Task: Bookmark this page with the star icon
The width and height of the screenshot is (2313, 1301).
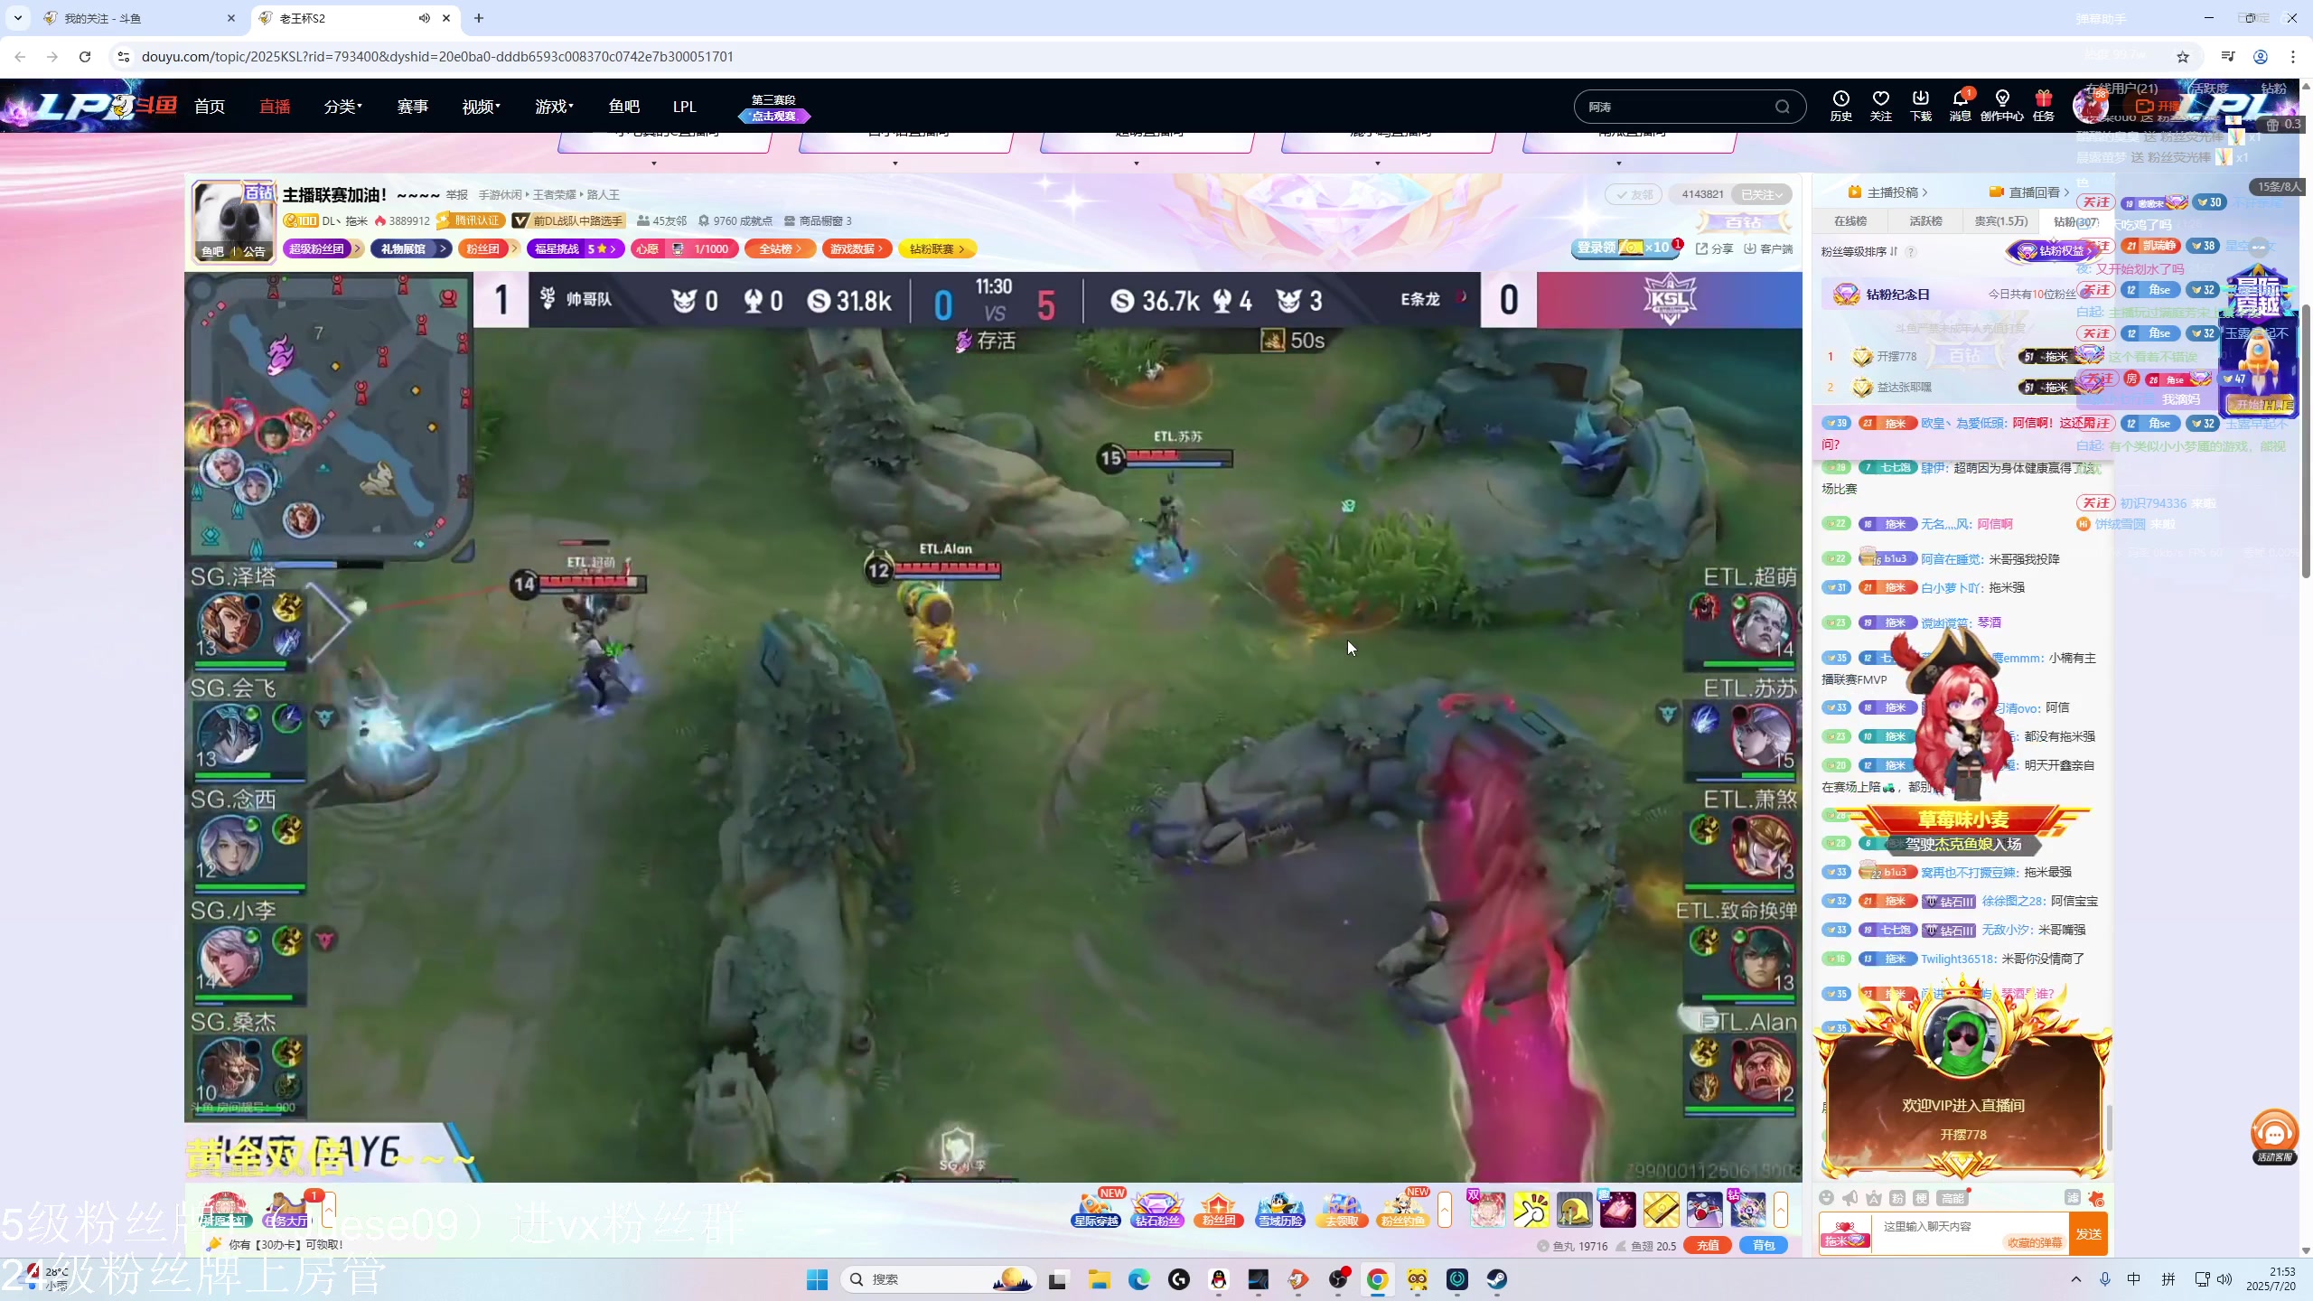Action: click(2183, 57)
